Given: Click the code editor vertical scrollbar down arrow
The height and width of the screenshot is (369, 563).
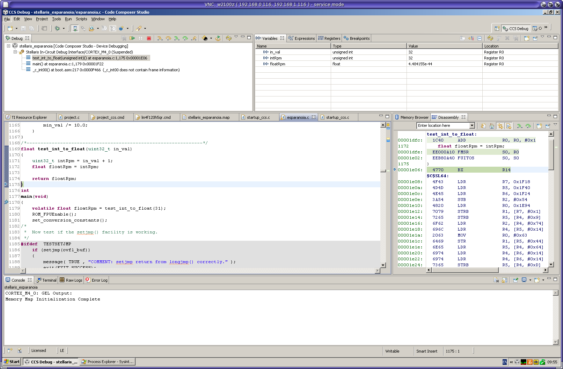Looking at the screenshot, I should point(383,265).
